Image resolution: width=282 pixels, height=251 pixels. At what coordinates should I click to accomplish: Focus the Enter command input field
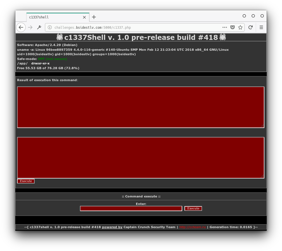[x=131, y=208]
